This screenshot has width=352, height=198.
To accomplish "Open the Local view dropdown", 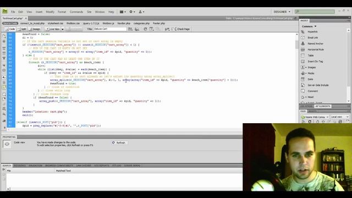I will pyautogui.click(x=339, y=117).
